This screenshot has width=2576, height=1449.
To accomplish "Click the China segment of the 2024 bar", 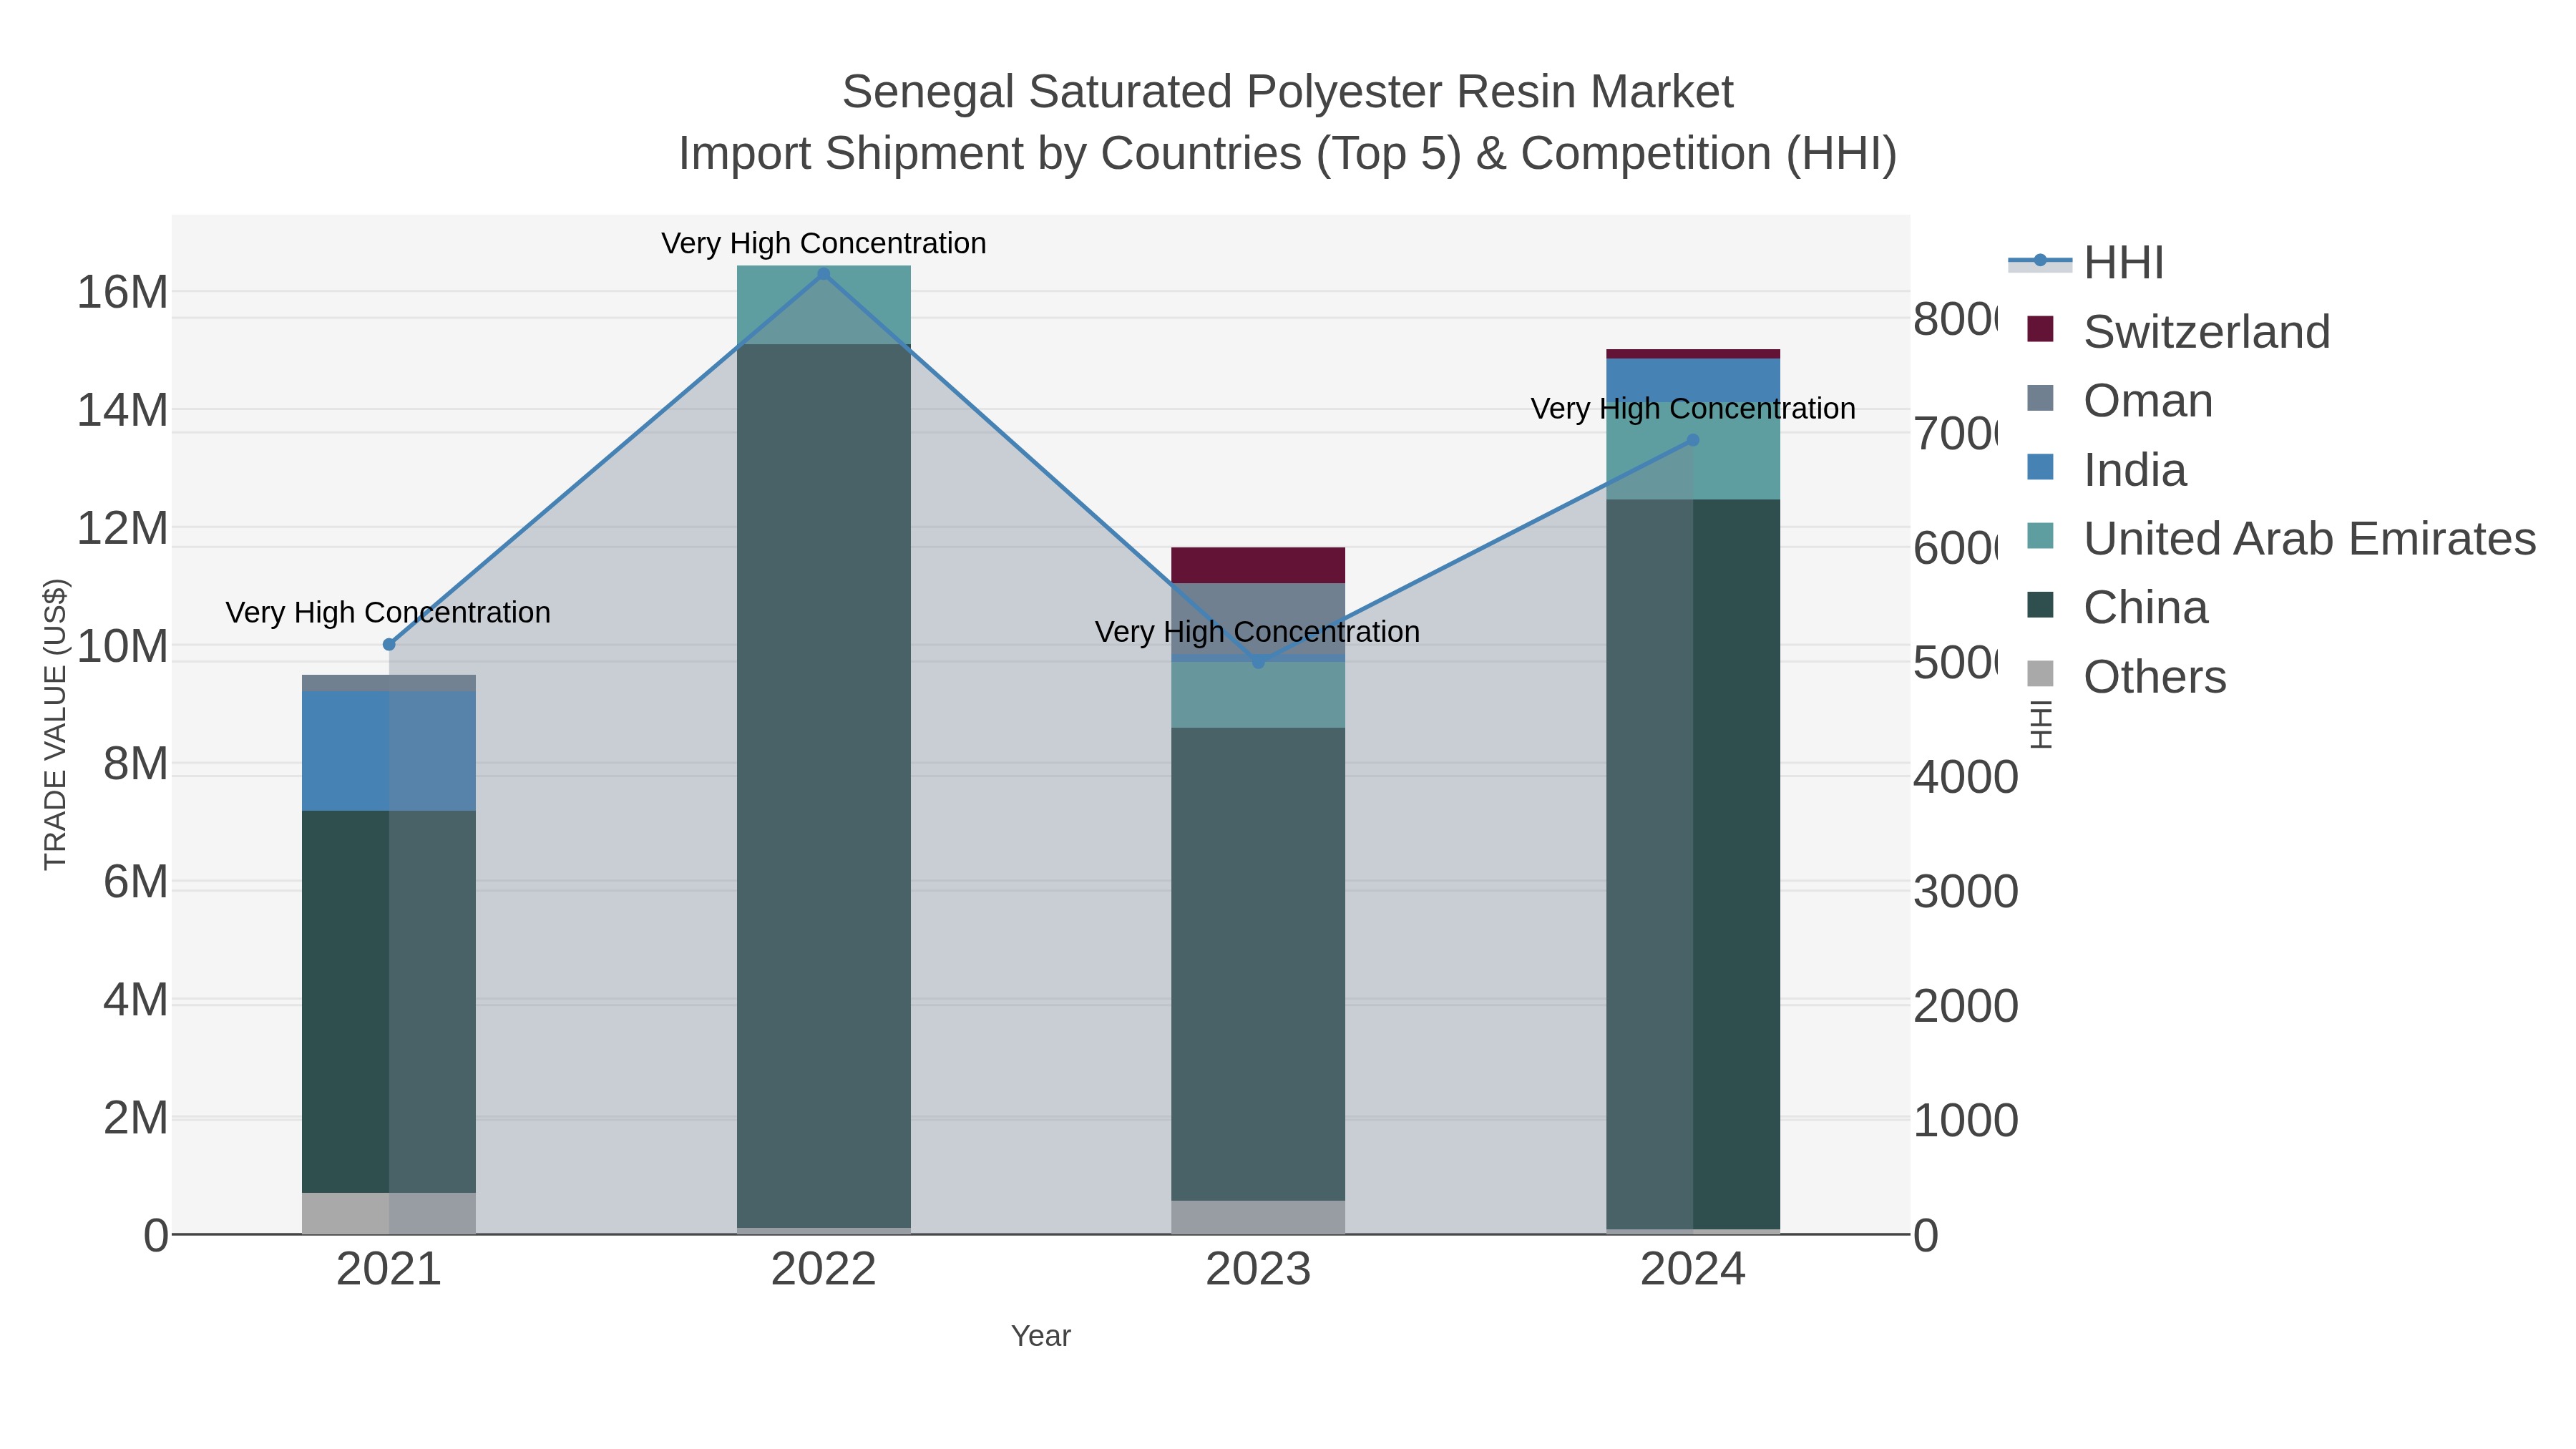I will pos(1693,864).
